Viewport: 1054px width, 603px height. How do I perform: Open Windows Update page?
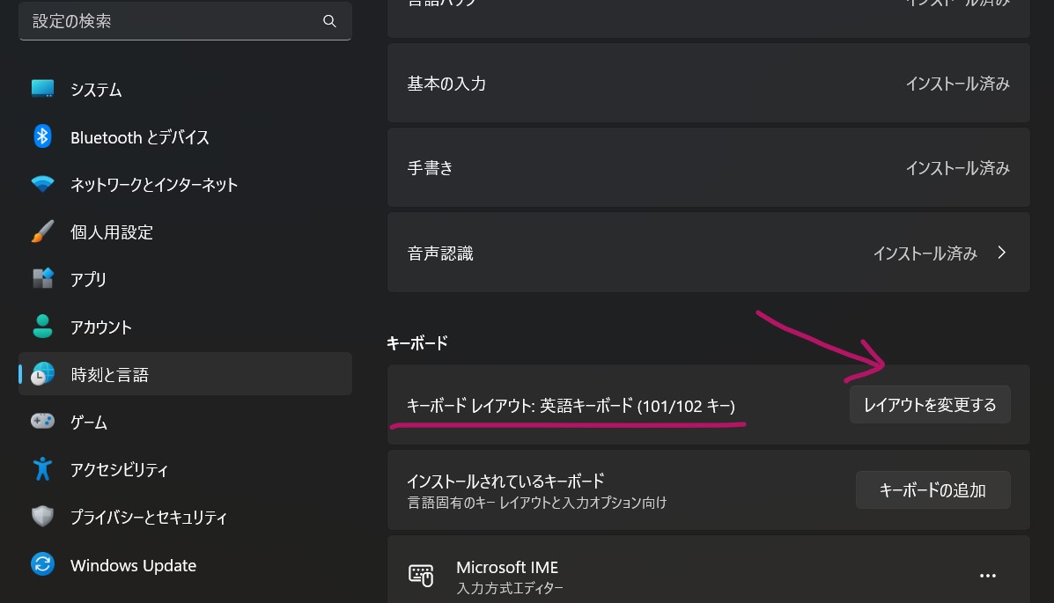[185, 564]
